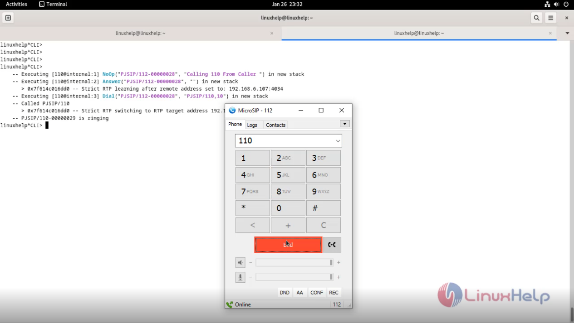Clear the number with the C key
574x323 pixels.
click(323, 225)
